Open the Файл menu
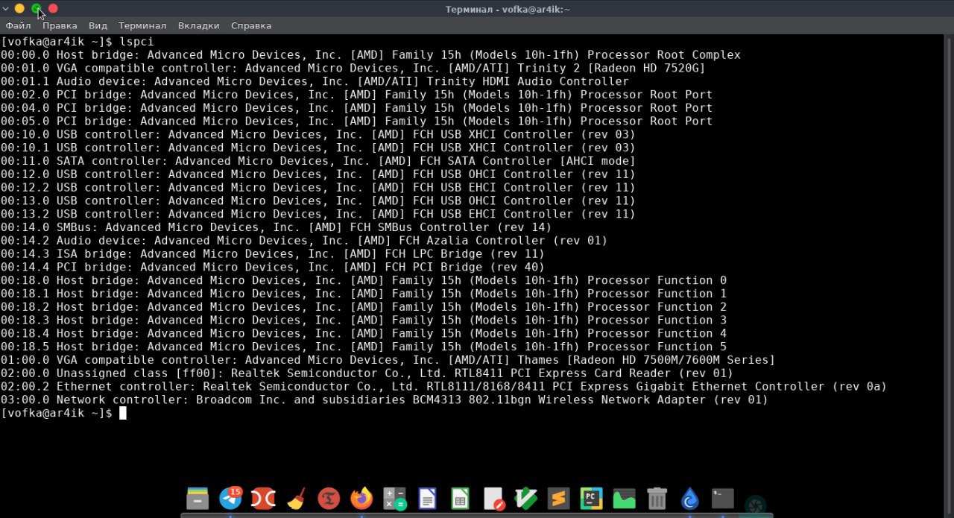Image resolution: width=954 pixels, height=518 pixels. click(x=18, y=25)
